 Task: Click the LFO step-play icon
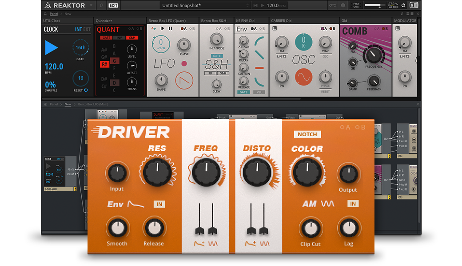click(162, 28)
